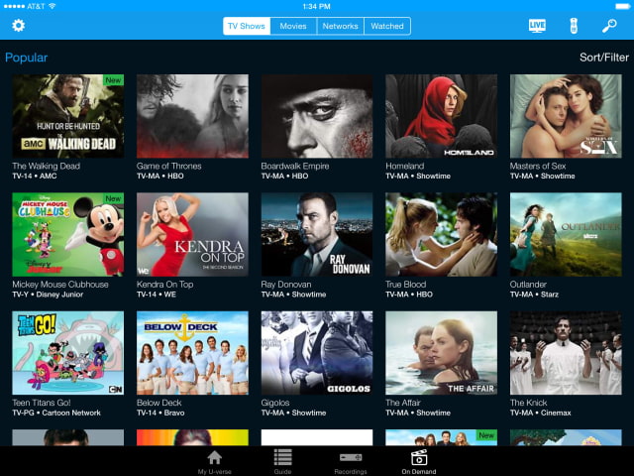This screenshot has height=476, width=634.
Task: Open the Homeland thumbnail
Action: pyautogui.click(x=442, y=116)
